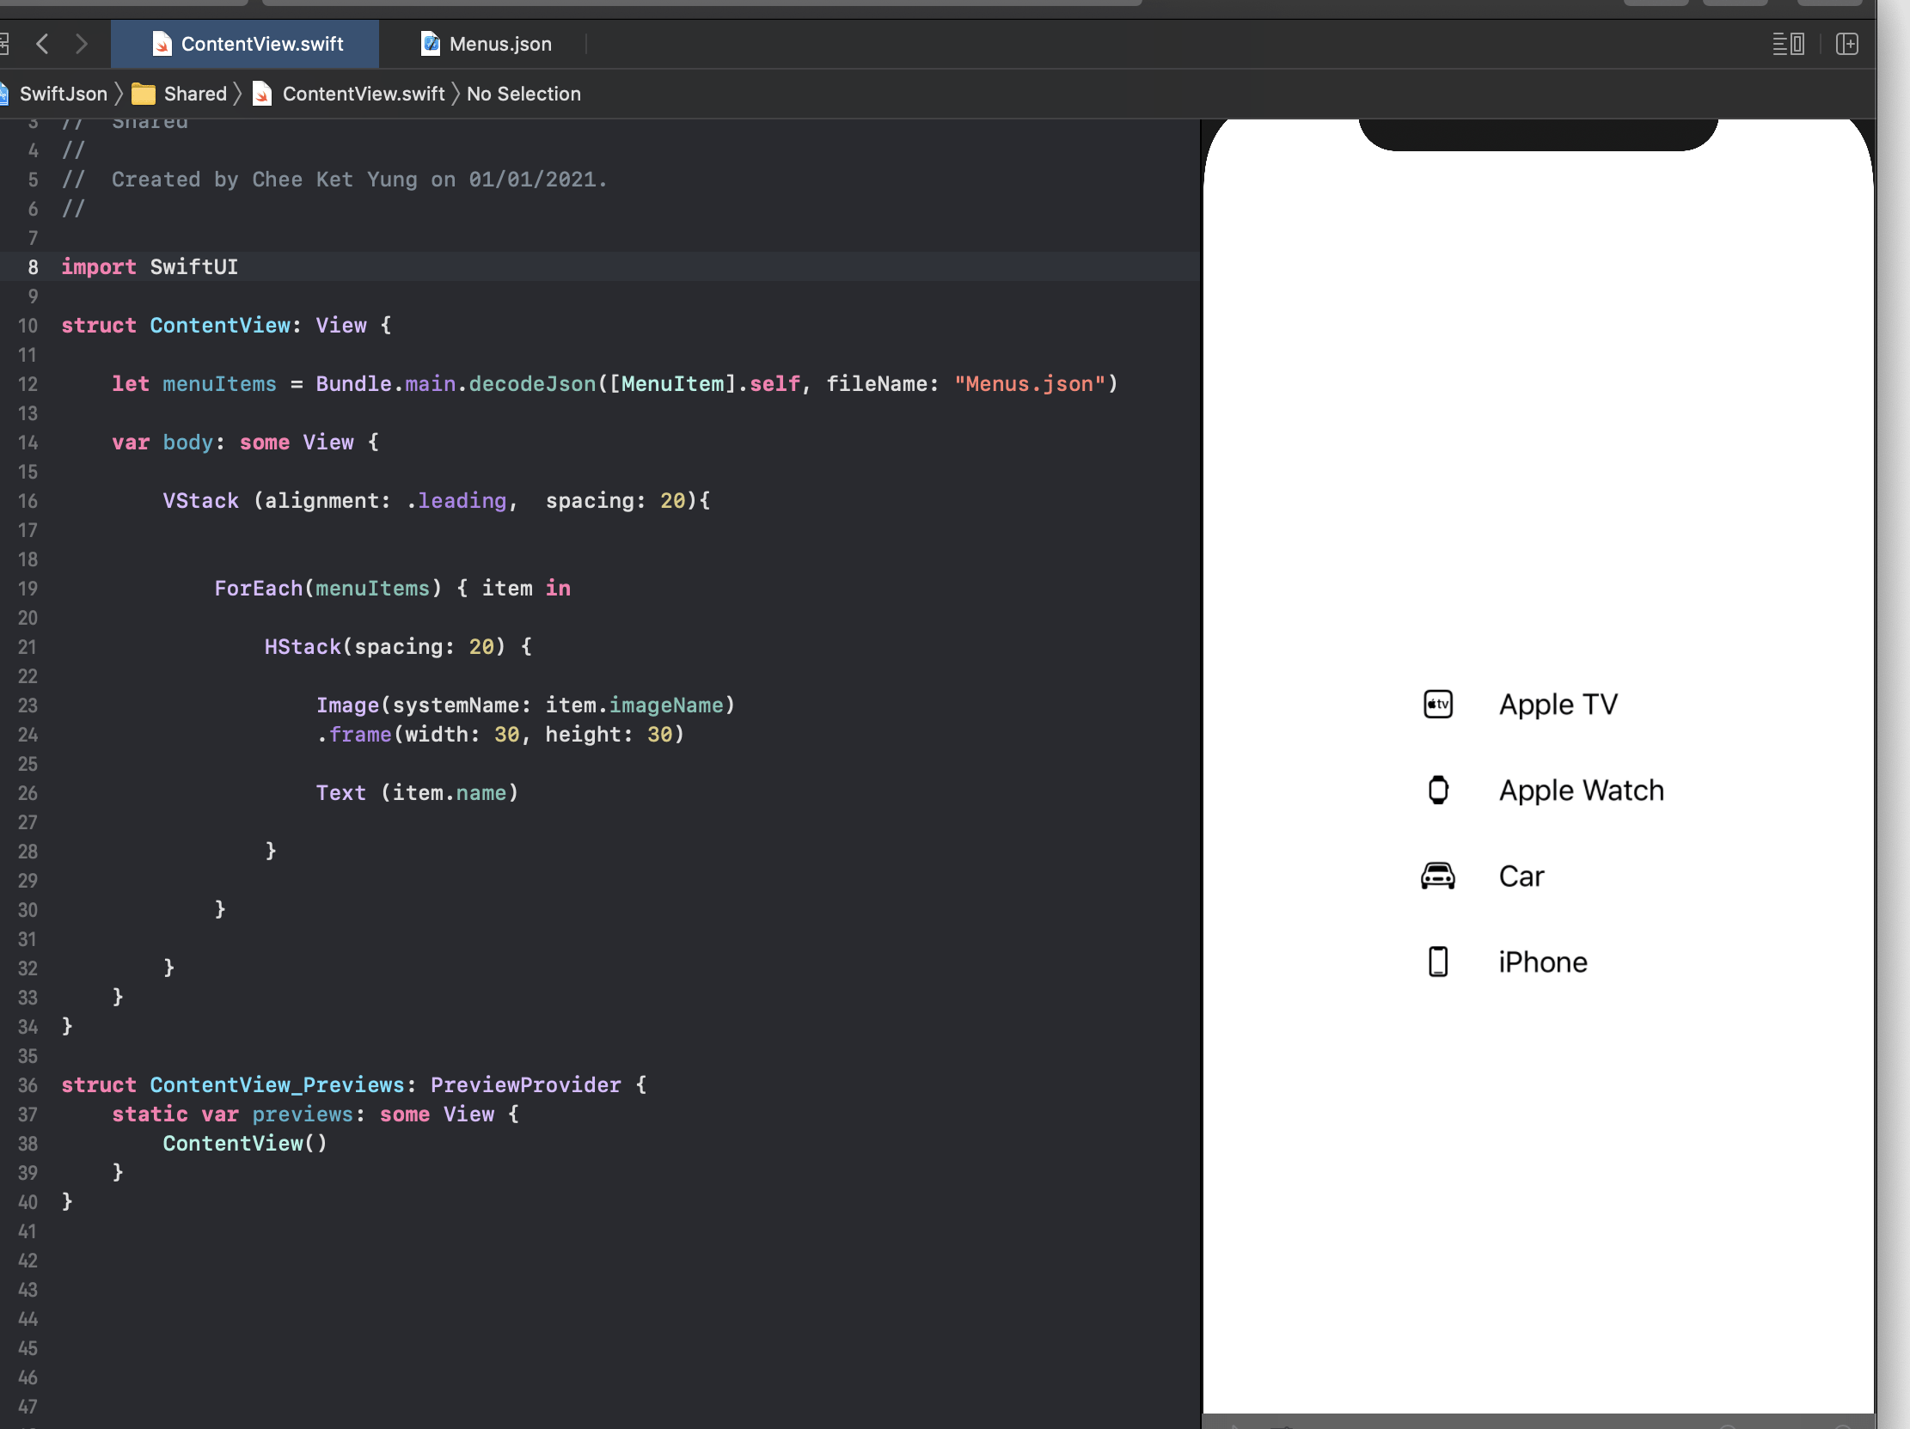Go forward using the navigation forward arrow
1910x1429 pixels.
click(82, 43)
